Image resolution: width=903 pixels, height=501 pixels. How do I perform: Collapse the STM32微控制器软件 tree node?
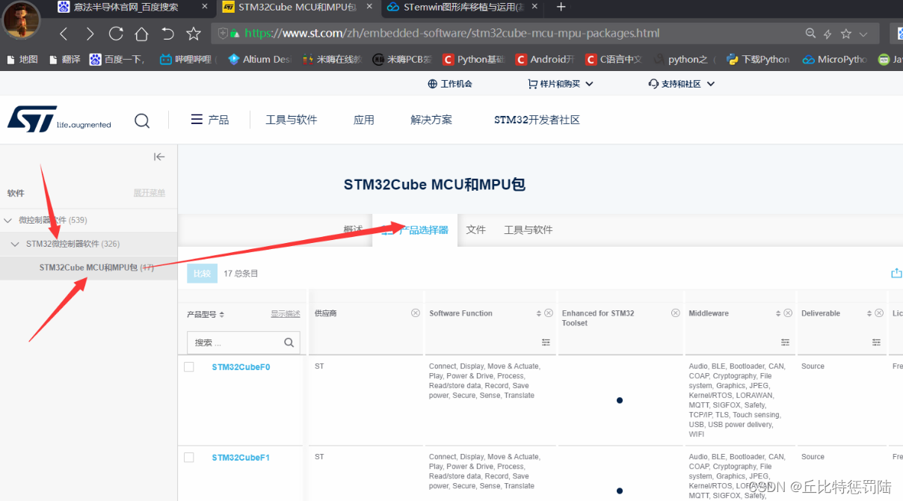point(15,244)
